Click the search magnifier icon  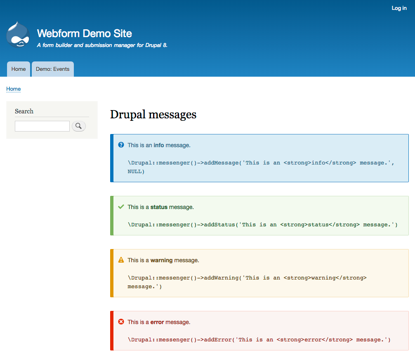point(78,126)
